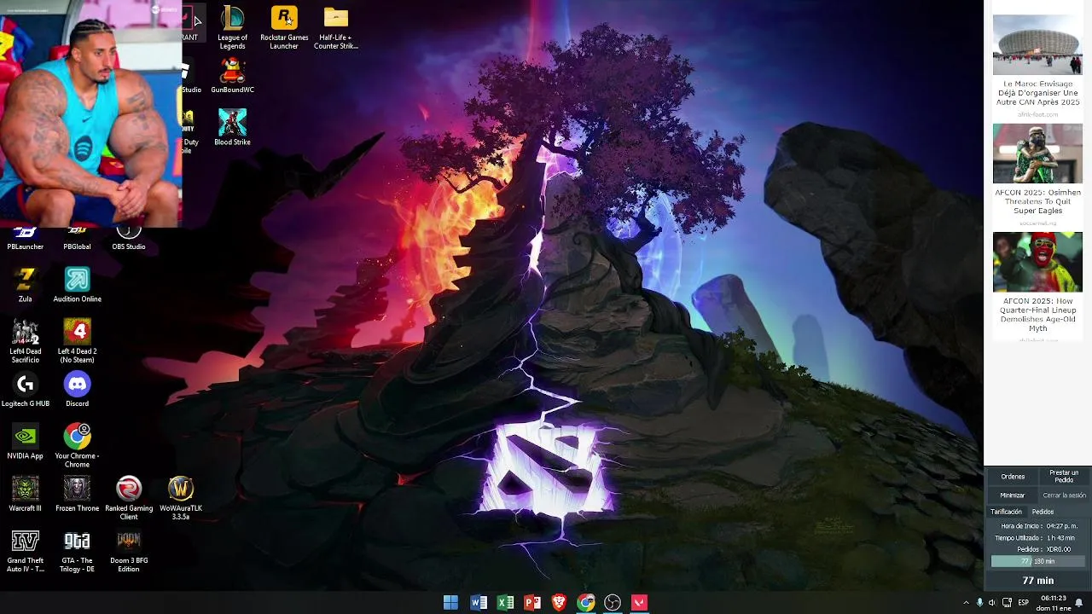Screen dimensions: 1092x614
Task: Select the Left4 Dead Sacrificio icon
Action: click(26, 341)
